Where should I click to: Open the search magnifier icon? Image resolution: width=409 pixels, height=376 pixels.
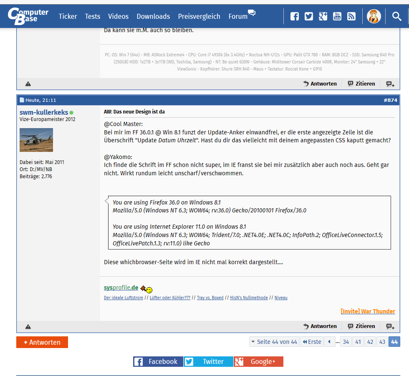[x=397, y=16]
